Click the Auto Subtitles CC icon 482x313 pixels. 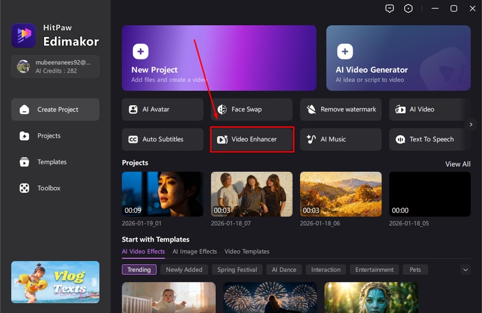(133, 140)
